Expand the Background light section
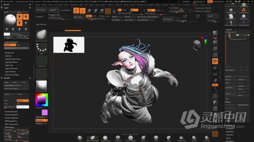This screenshot has width=254, height=142. [9, 53]
